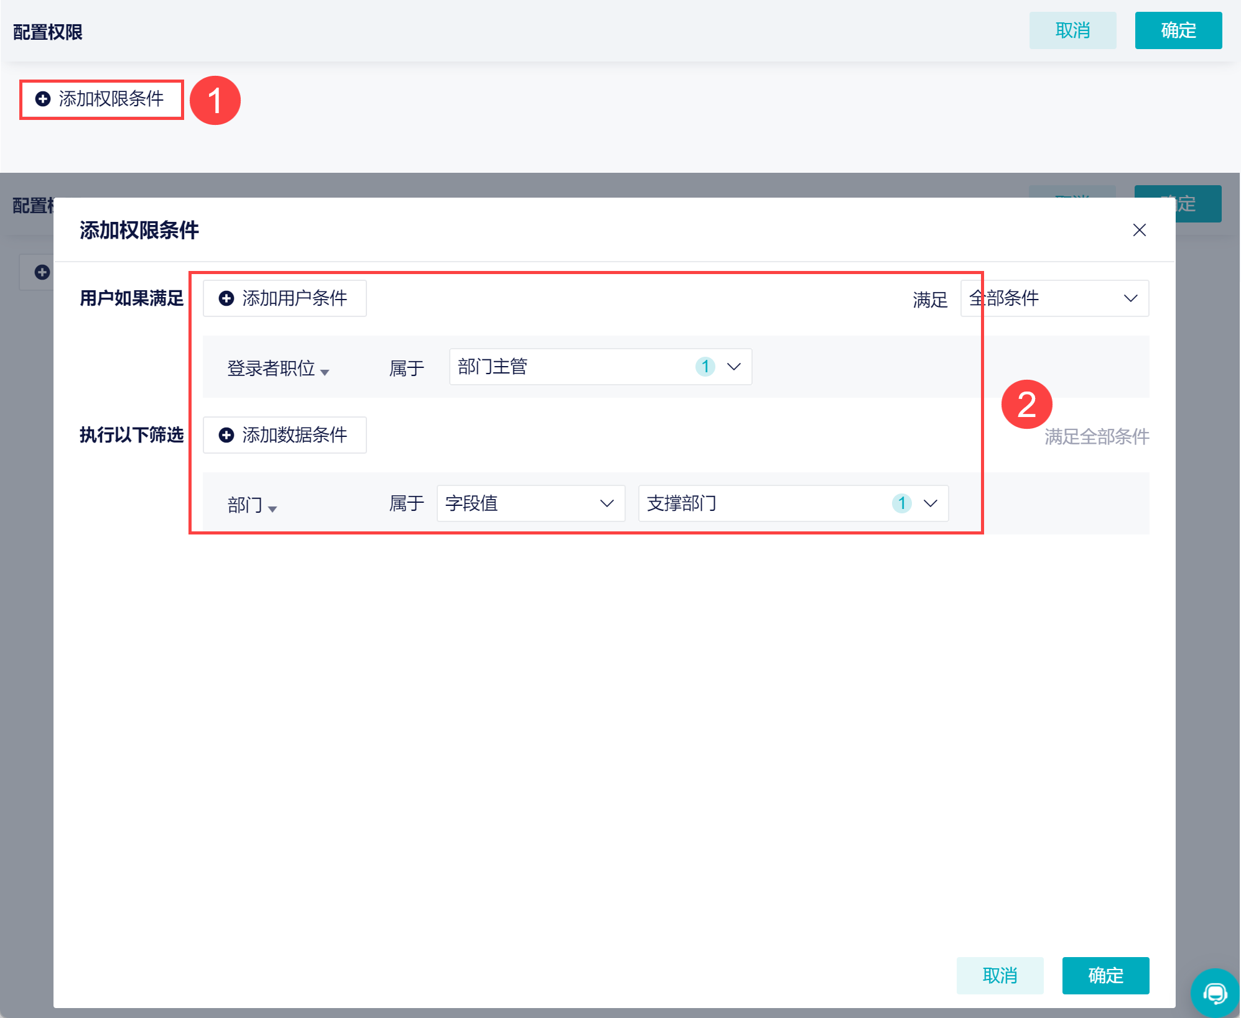Click count badge in 支撑部门 field
The height and width of the screenshot is (1018, 1241).
[901, 503]
